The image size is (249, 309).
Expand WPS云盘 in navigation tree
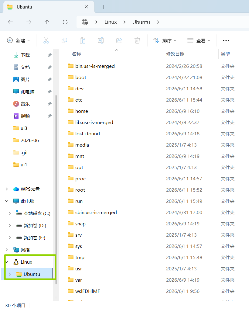[x=7, y=189]
